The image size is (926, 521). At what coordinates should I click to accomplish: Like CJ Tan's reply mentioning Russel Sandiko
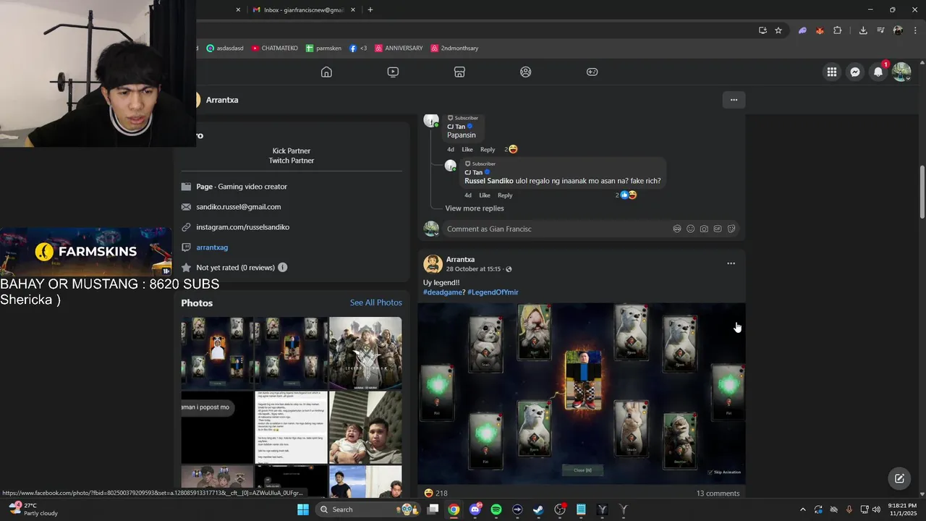point(485,195)
